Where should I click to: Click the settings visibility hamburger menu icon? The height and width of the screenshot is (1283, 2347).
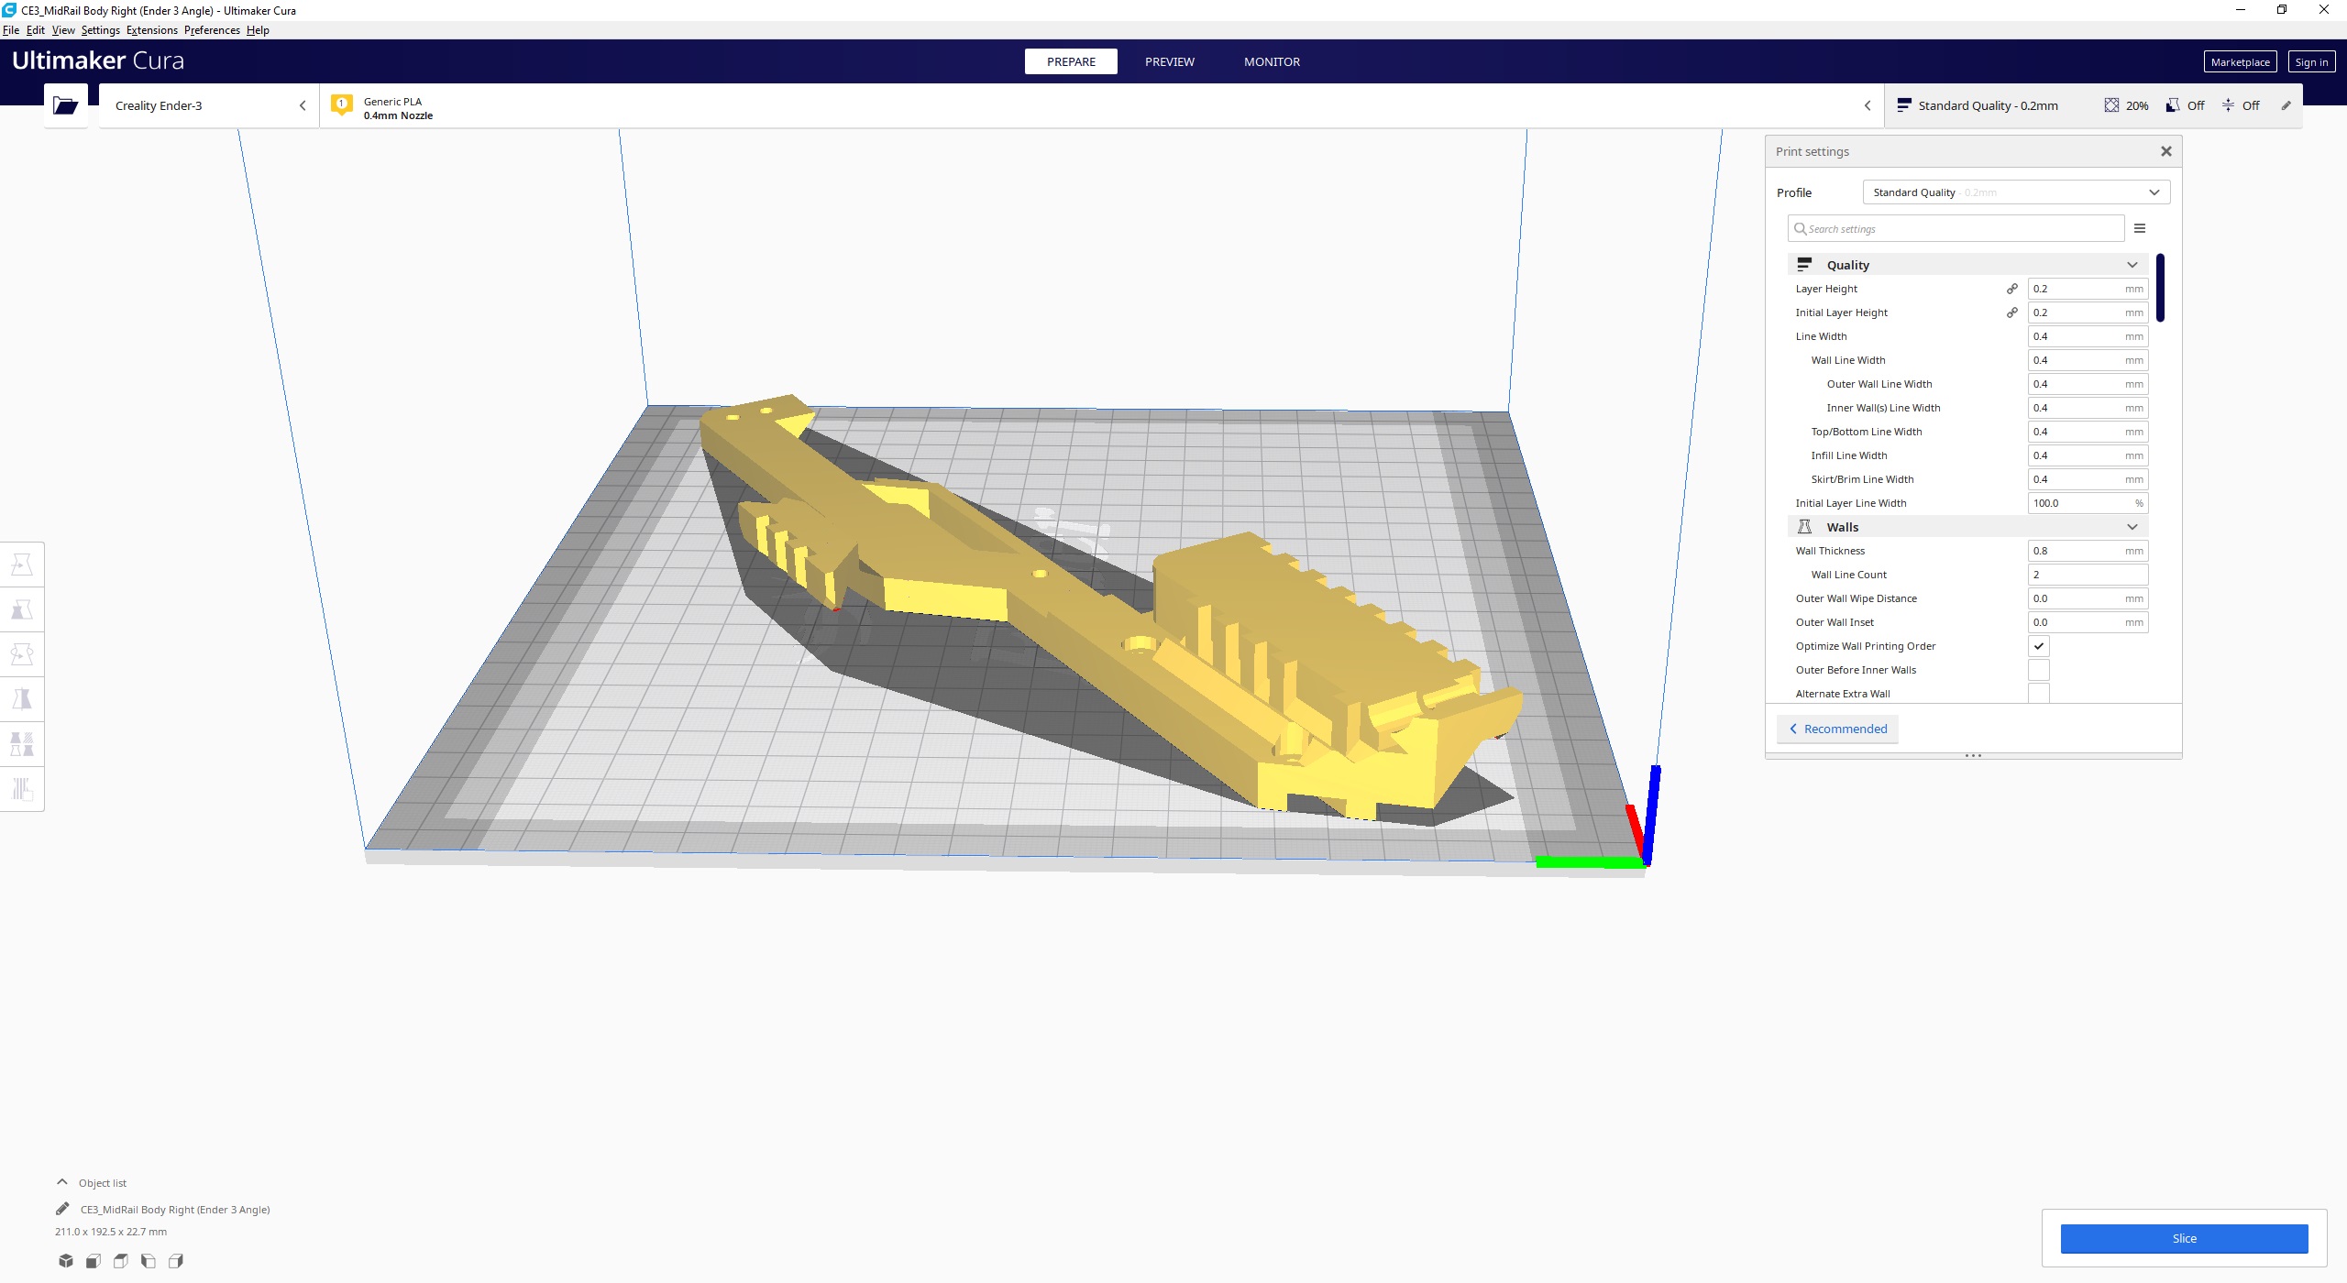point(2140,228)
